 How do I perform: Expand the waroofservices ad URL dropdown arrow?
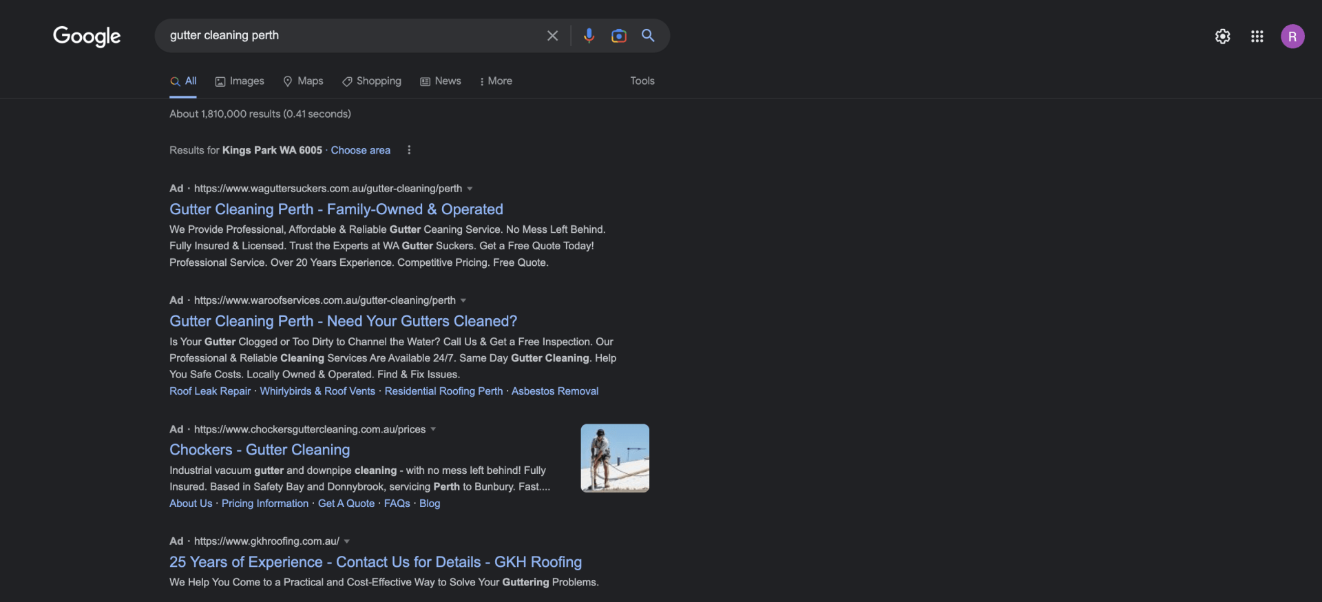[x=463, y=301]
